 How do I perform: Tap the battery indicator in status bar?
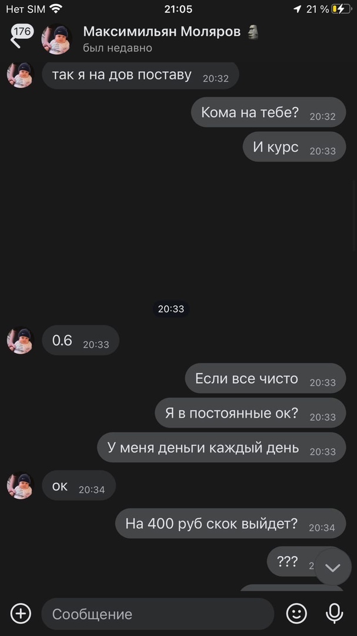342,9
